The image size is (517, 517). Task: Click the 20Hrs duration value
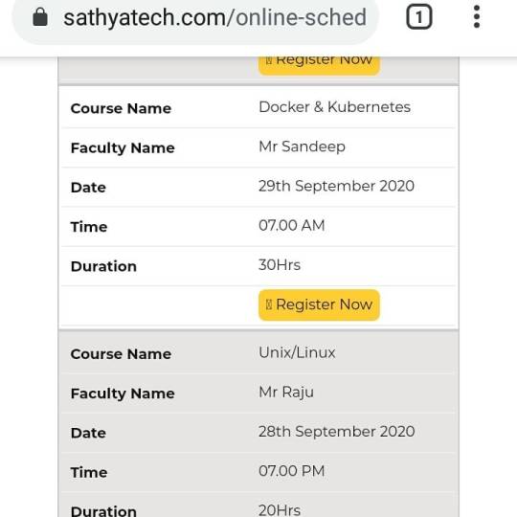point(280,510)
